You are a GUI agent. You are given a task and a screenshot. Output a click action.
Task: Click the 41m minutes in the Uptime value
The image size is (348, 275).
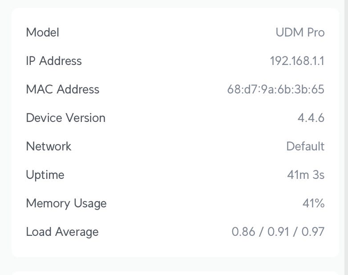298,175
